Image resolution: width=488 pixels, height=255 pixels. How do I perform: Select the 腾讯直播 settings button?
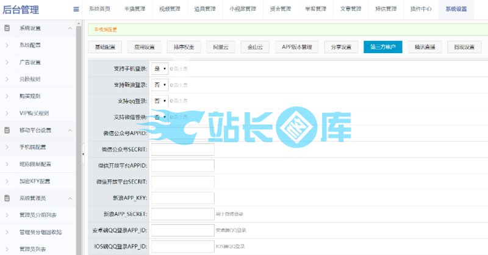click(425, 47)
